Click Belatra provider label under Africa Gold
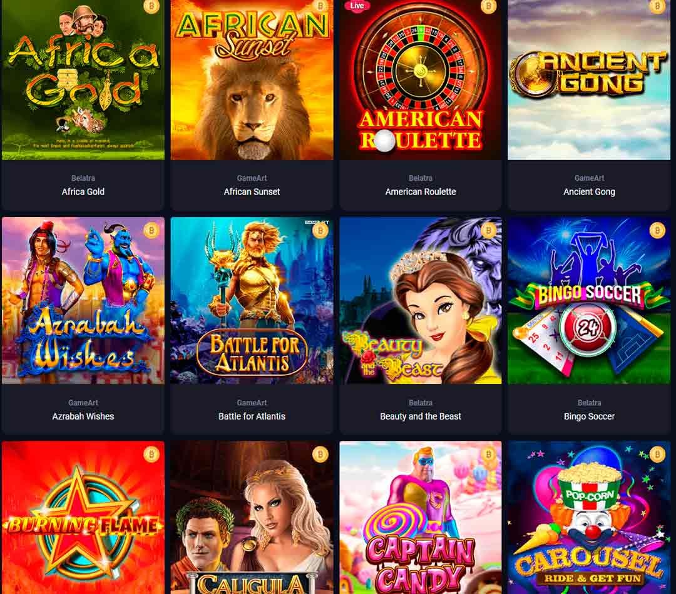The image size is (676, 594). pyautogui.click(x=83, y=178)
